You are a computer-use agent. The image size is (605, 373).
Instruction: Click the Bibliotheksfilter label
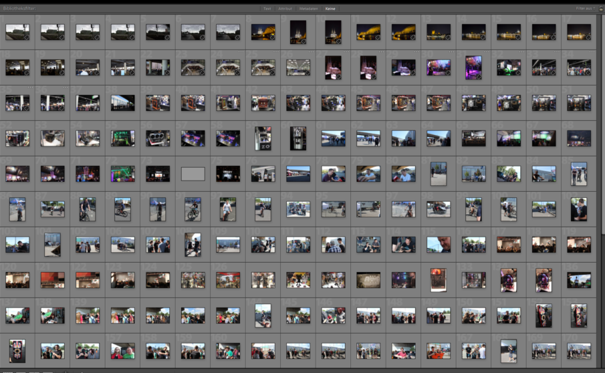pyautogui.click(x=20, y=9)
